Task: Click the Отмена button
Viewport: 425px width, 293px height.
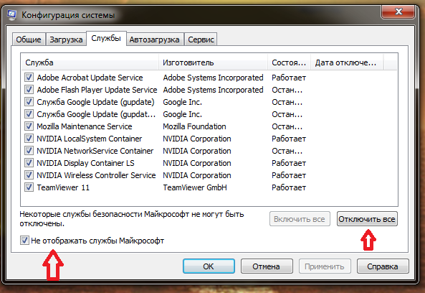Action: (x=267, y=266)
